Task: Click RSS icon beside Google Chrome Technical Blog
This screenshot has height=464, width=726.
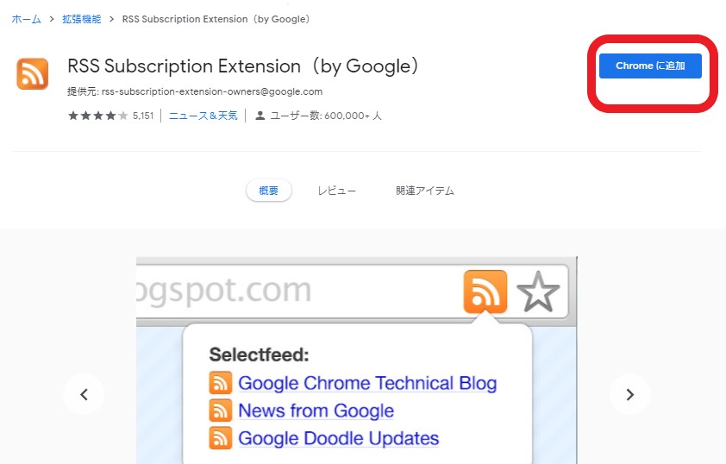Action: pos(221,383)
